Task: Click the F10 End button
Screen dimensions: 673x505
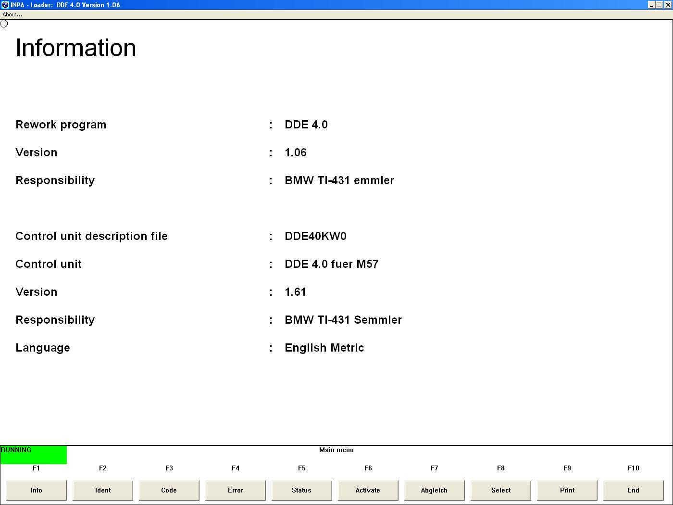Action: [x=634, y=490]
